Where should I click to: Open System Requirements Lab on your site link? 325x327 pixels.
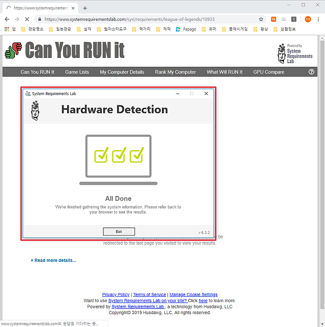[x=148, y=300]
